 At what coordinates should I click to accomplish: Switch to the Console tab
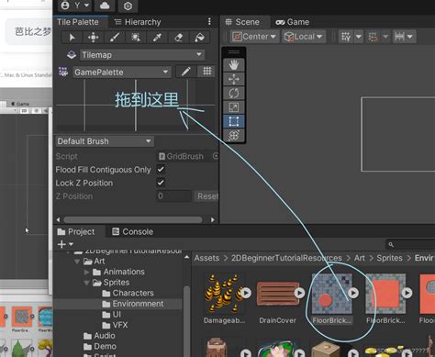tap(132, 232)
